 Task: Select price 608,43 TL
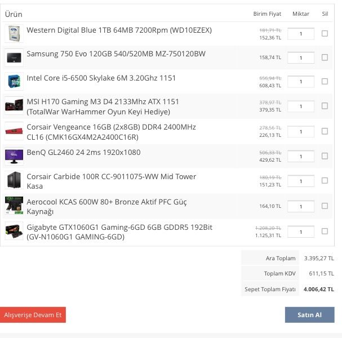coord(270,86)
